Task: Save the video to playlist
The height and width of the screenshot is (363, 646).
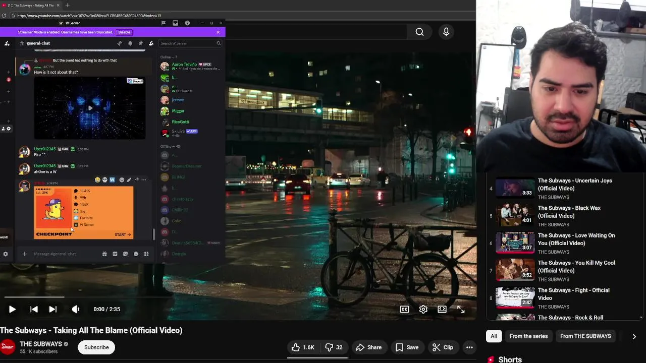Action: (x=407, y=347)
